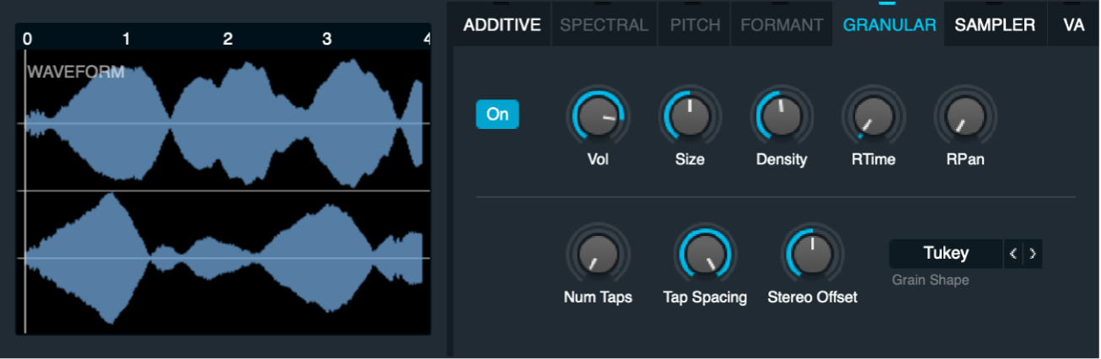Click the Tap Spacing knob
This screenshot has width=1101, height=359.
pos(705,254)
